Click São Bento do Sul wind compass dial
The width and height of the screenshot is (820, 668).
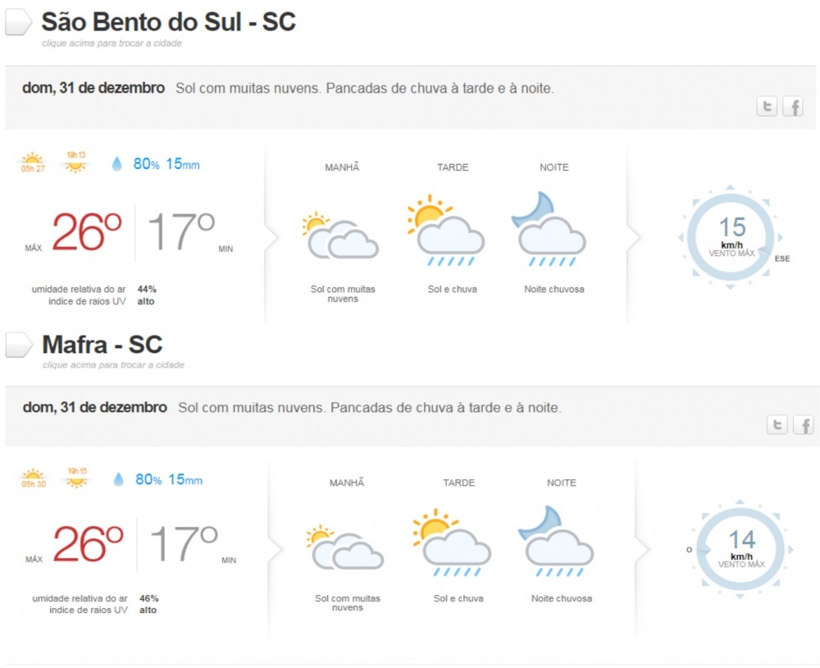(x=731, y=236)
